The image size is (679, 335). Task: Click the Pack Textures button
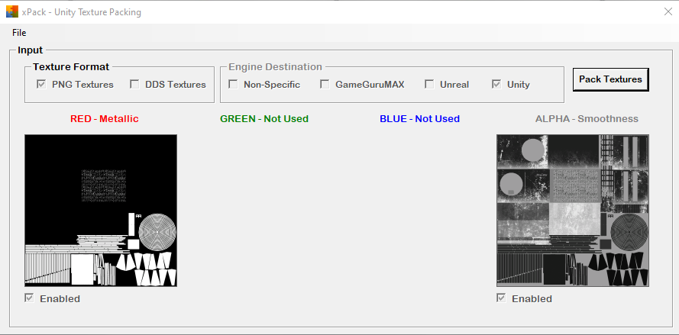tap(610, 79)
